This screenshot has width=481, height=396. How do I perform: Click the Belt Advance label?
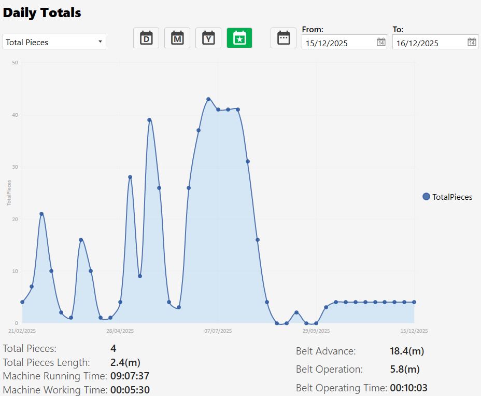pos(326,351)
